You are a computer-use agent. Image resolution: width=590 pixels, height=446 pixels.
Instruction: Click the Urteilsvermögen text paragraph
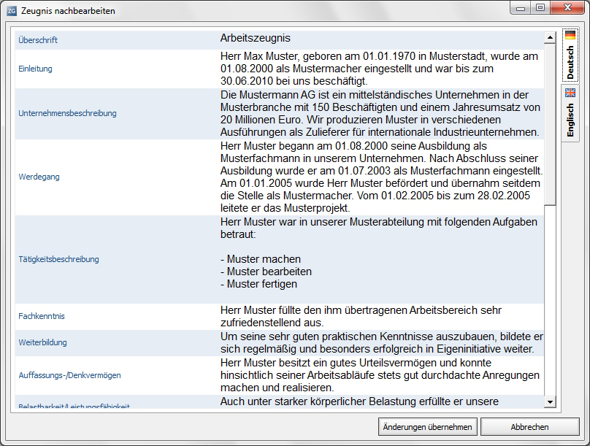pos(381,375)
